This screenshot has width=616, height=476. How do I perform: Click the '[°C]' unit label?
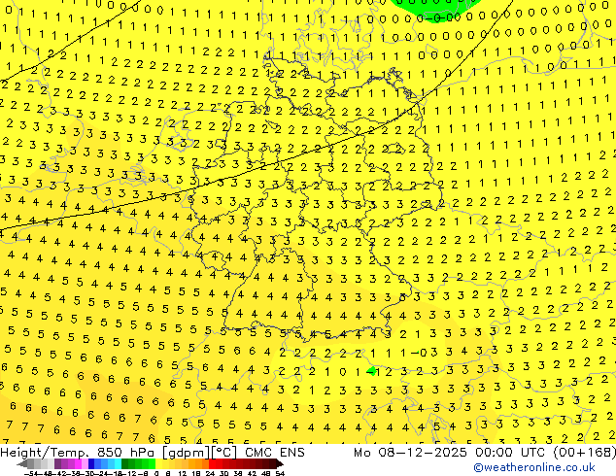(x=223, y=453)
